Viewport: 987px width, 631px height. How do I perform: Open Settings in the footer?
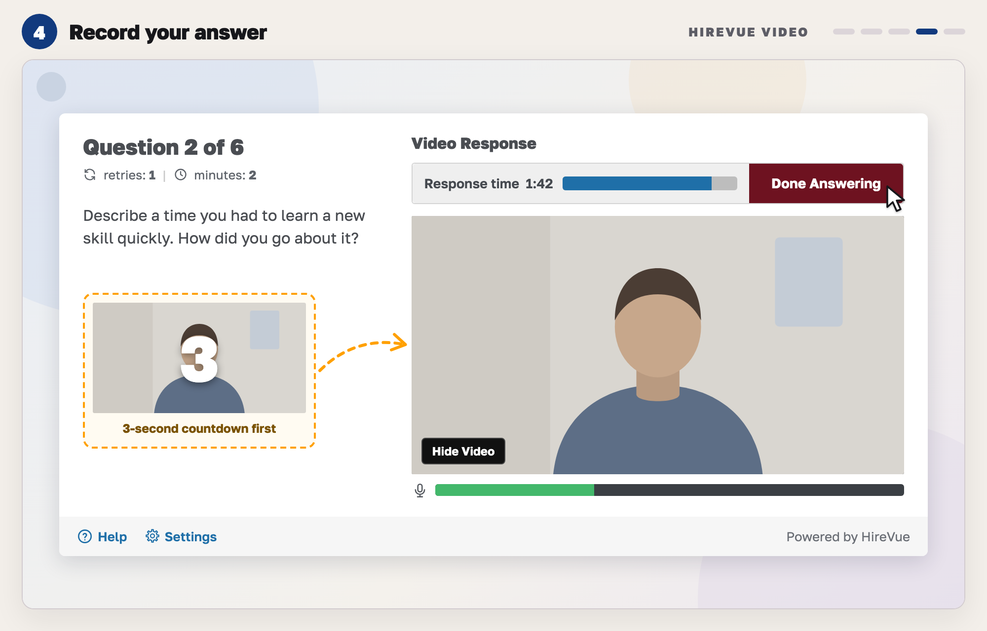181,536
